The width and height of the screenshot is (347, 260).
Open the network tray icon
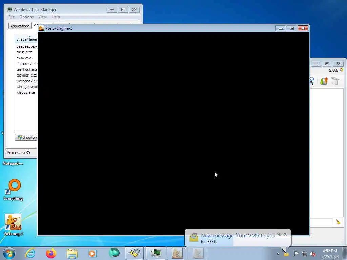click(305, 254)
